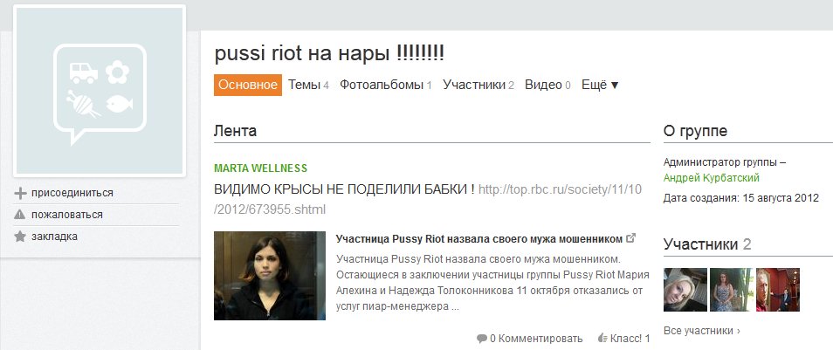Click the О группе section heading
The height and width of the screenshot is (350, 833).
point(695,131)
